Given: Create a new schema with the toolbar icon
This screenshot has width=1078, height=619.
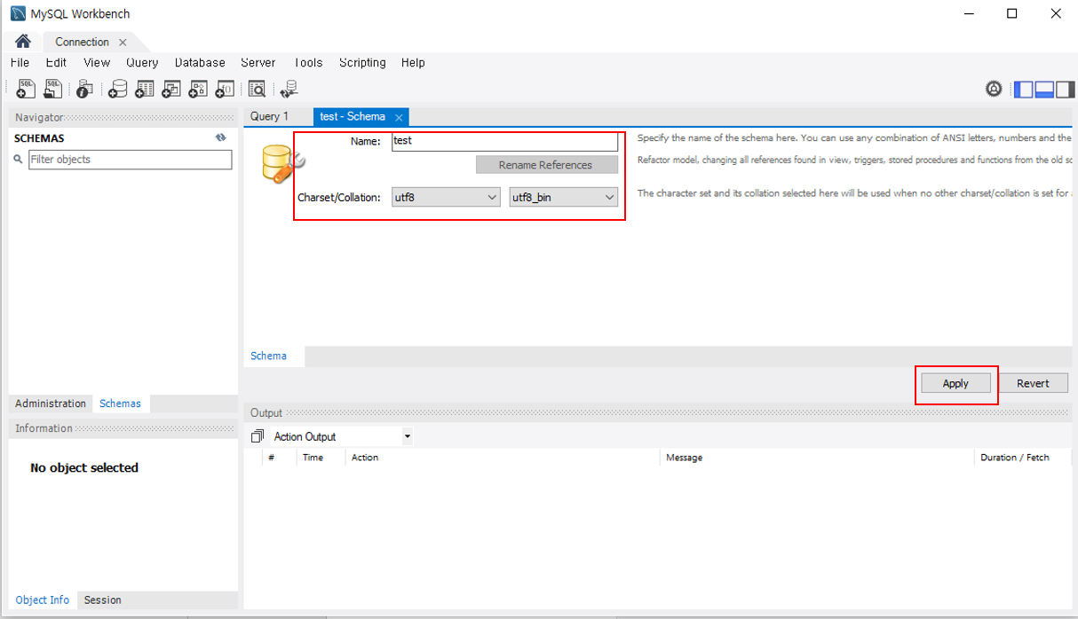Looking at the screenshot, I should 116,89.
